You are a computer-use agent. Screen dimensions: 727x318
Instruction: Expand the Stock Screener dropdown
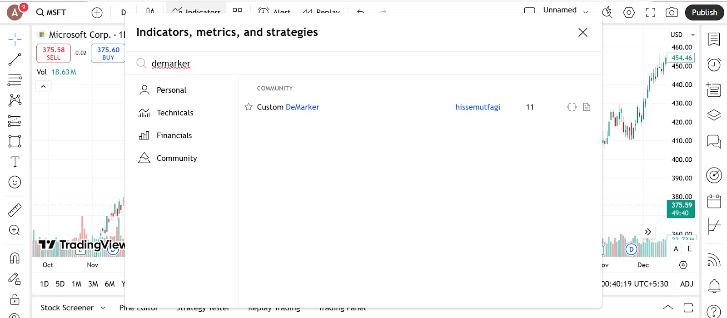click(103, 308)
